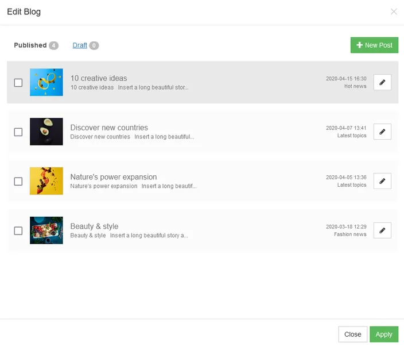Check the 'Nature's power expansion' post box

pos(18,181)
